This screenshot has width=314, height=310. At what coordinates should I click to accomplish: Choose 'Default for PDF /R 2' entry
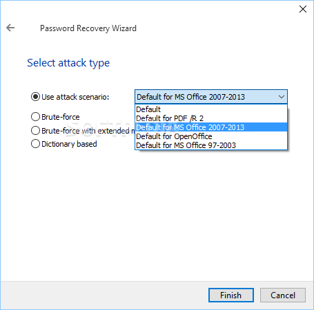click(x=211, y=118)
